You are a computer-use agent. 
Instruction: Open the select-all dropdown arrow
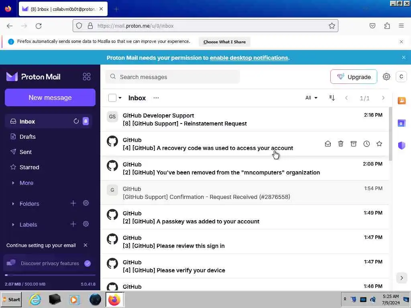(x=120, y=98)
